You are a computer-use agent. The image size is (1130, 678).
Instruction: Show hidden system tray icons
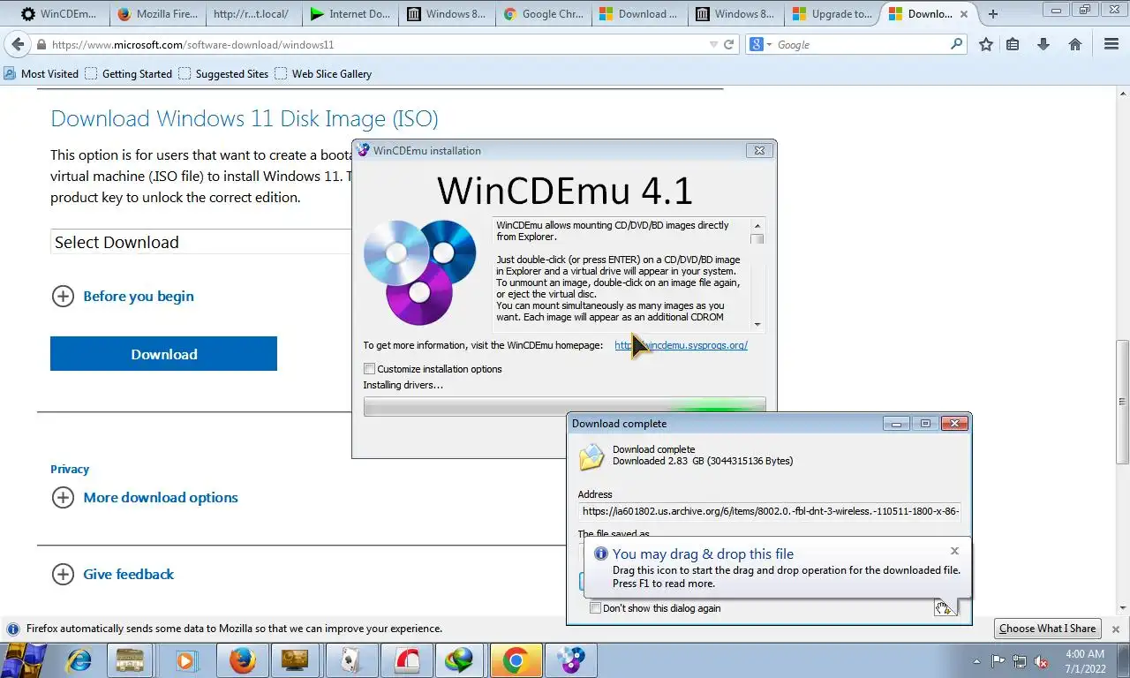point(977,661)
